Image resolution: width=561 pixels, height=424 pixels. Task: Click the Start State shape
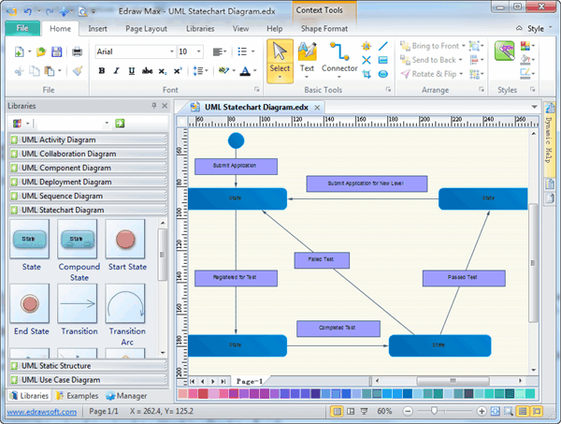click(x=125, y=242)
